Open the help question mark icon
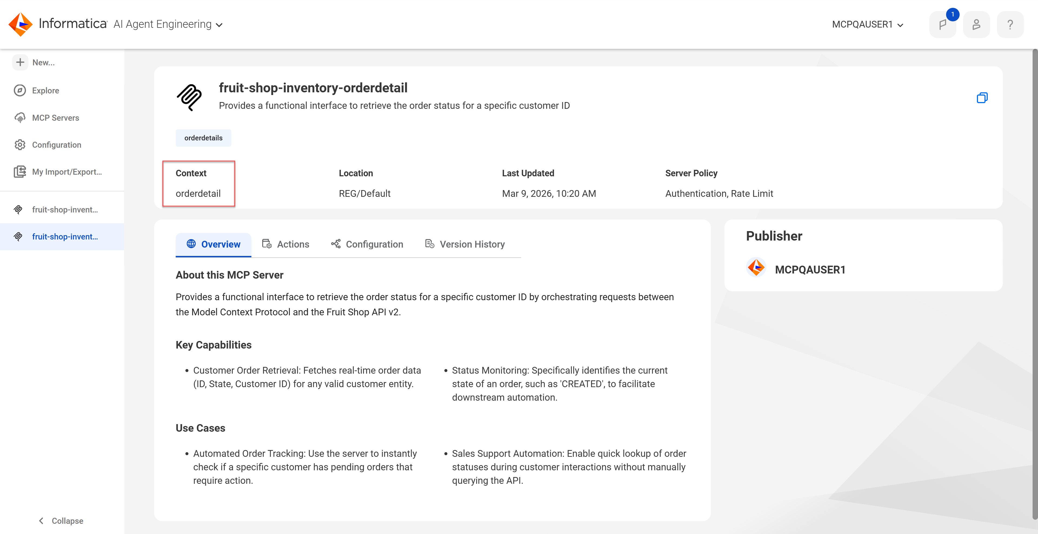1038x534 pixels. [x=1010, y=25]
